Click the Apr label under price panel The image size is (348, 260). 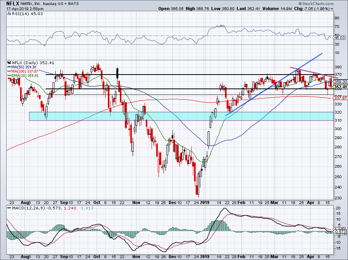310,202
